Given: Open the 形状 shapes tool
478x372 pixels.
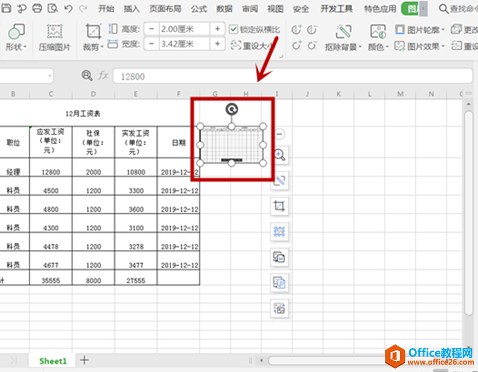Looking at the screenshot, I should tap(16, 38).
